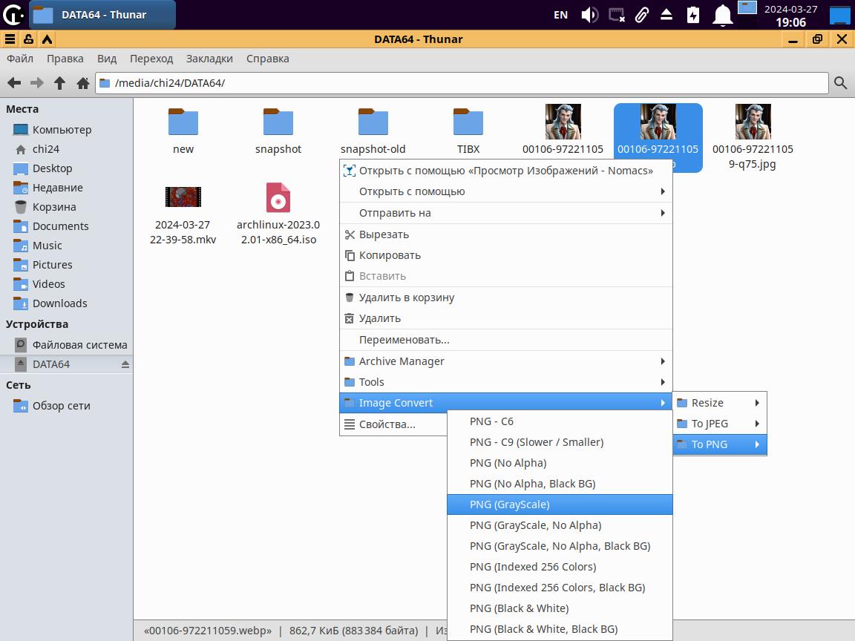This screenshot has width=855, height=641.
Task: Click the back navigation arrow
Action: pos(14,83)
